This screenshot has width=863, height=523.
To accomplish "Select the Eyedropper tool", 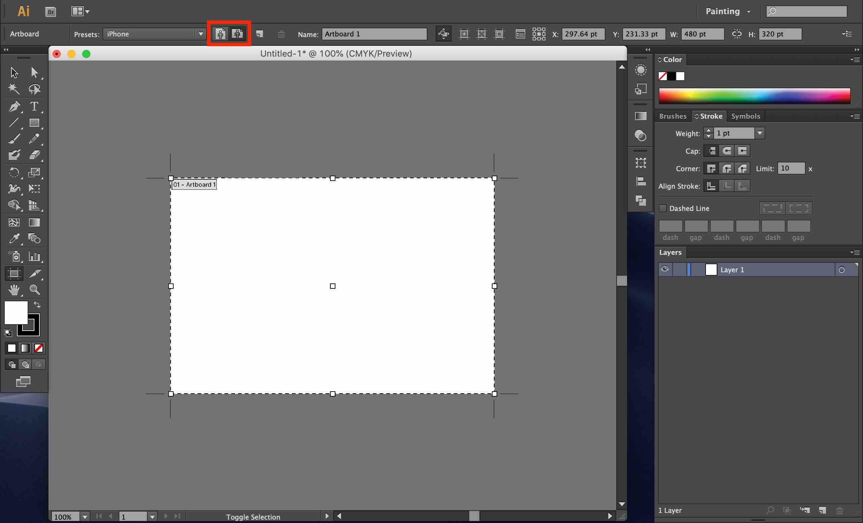I will coord(14,239).
